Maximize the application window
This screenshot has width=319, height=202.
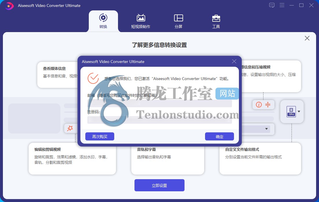[301, 5]
